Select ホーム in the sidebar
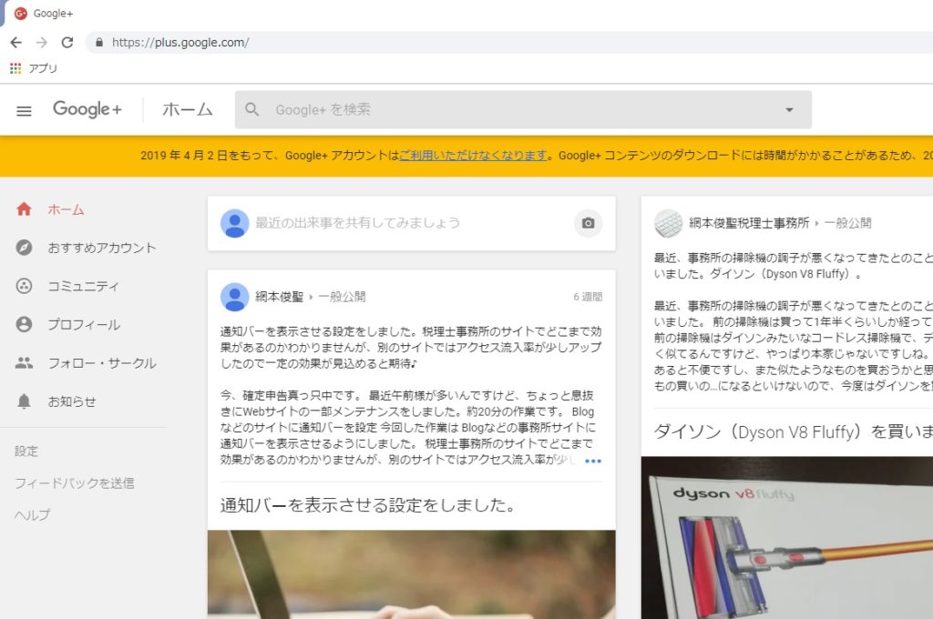The width and height of the screenshot is (933, 619). tap(66, 209)
